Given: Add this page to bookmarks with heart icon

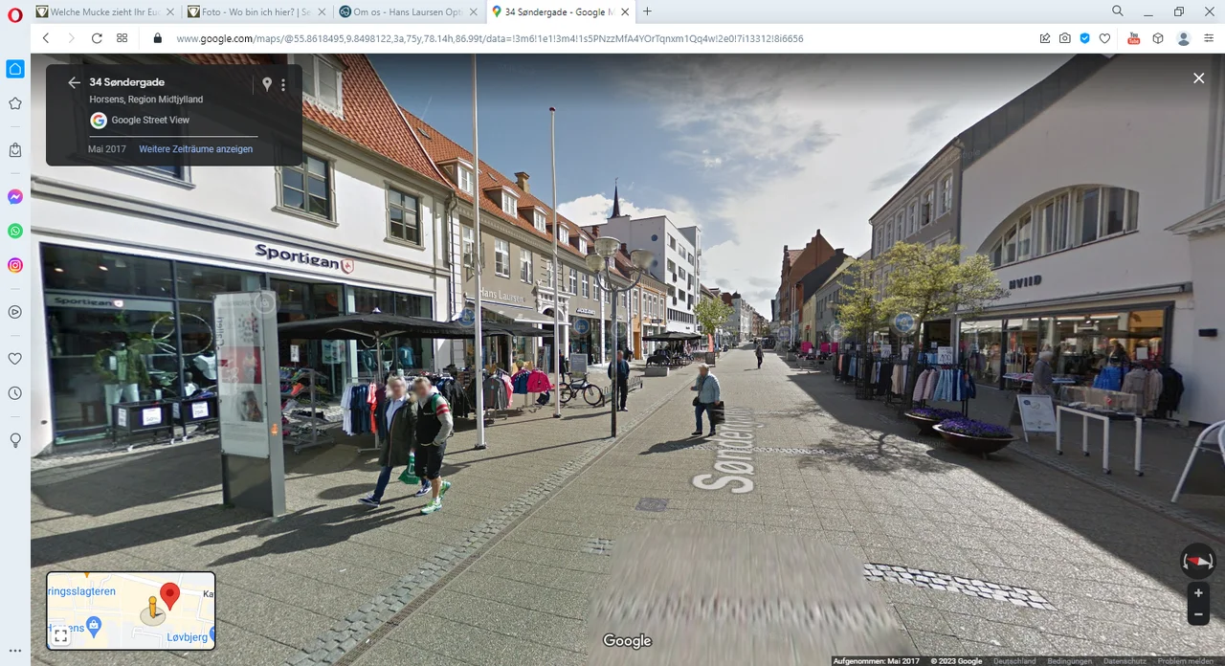Looking at the screenshot, I should [x=1104, y=38].
